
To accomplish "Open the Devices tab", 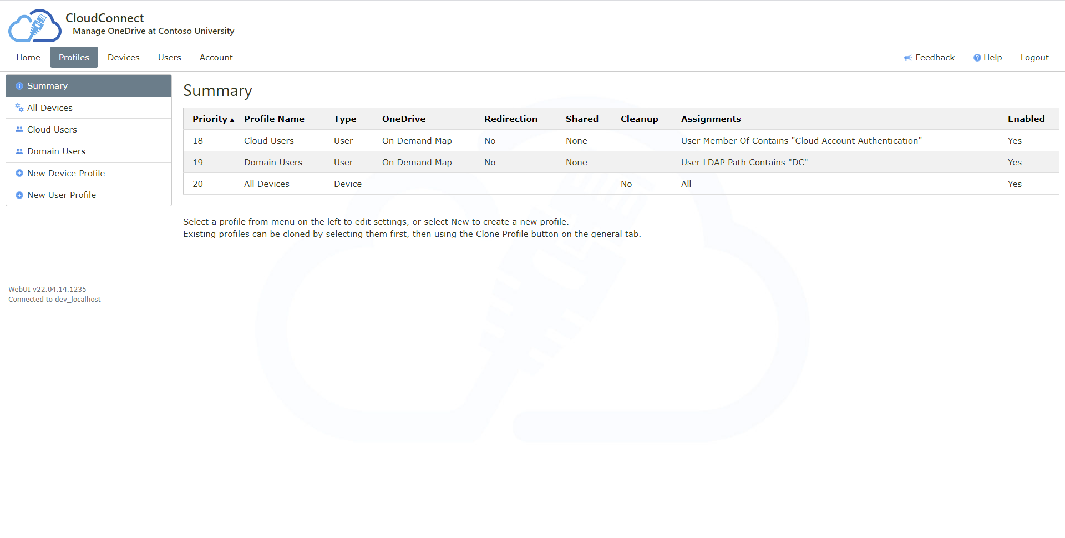I will point(123,58).
